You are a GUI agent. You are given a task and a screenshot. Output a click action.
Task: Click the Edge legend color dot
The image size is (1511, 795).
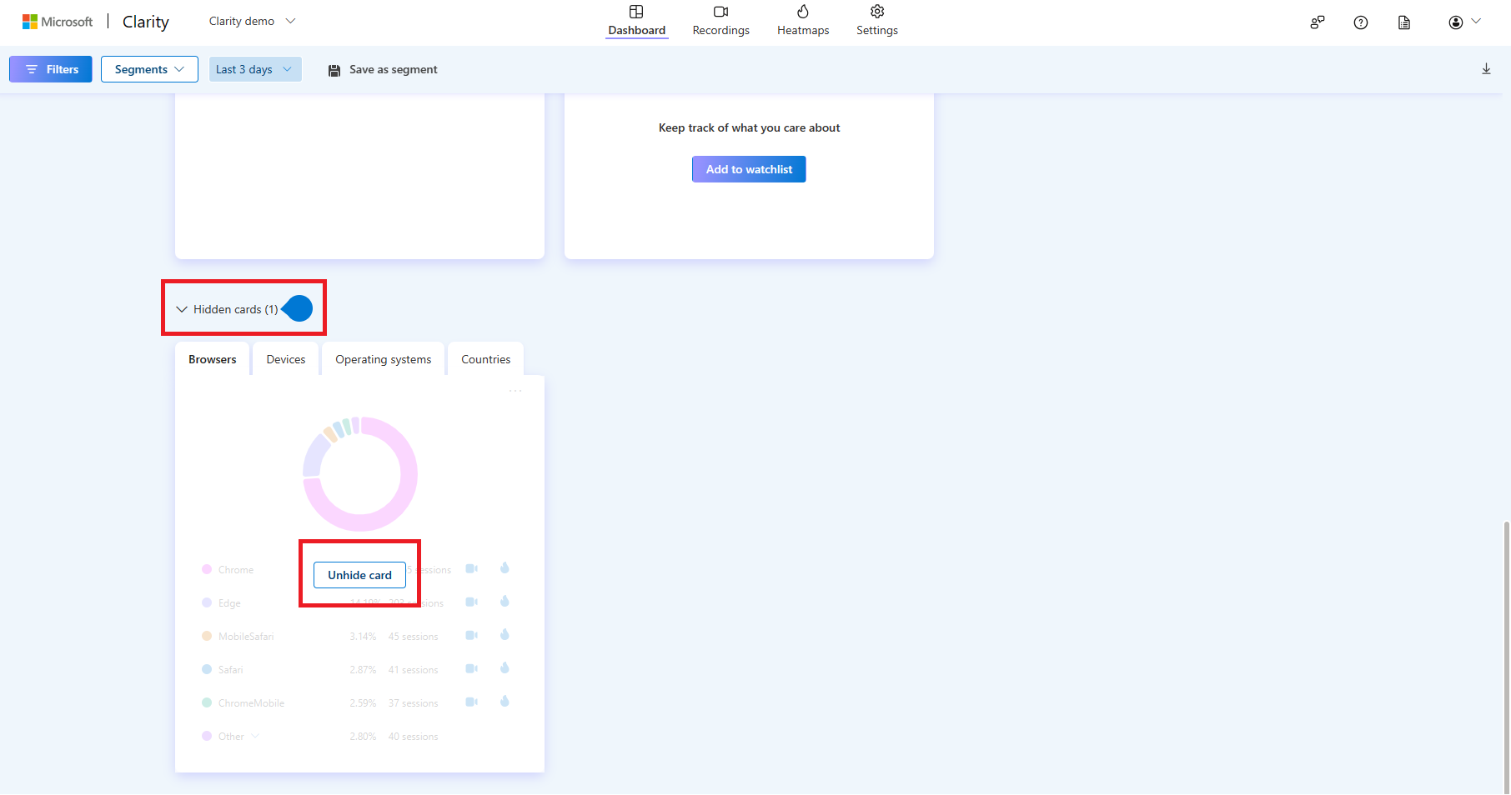(207, 602)
